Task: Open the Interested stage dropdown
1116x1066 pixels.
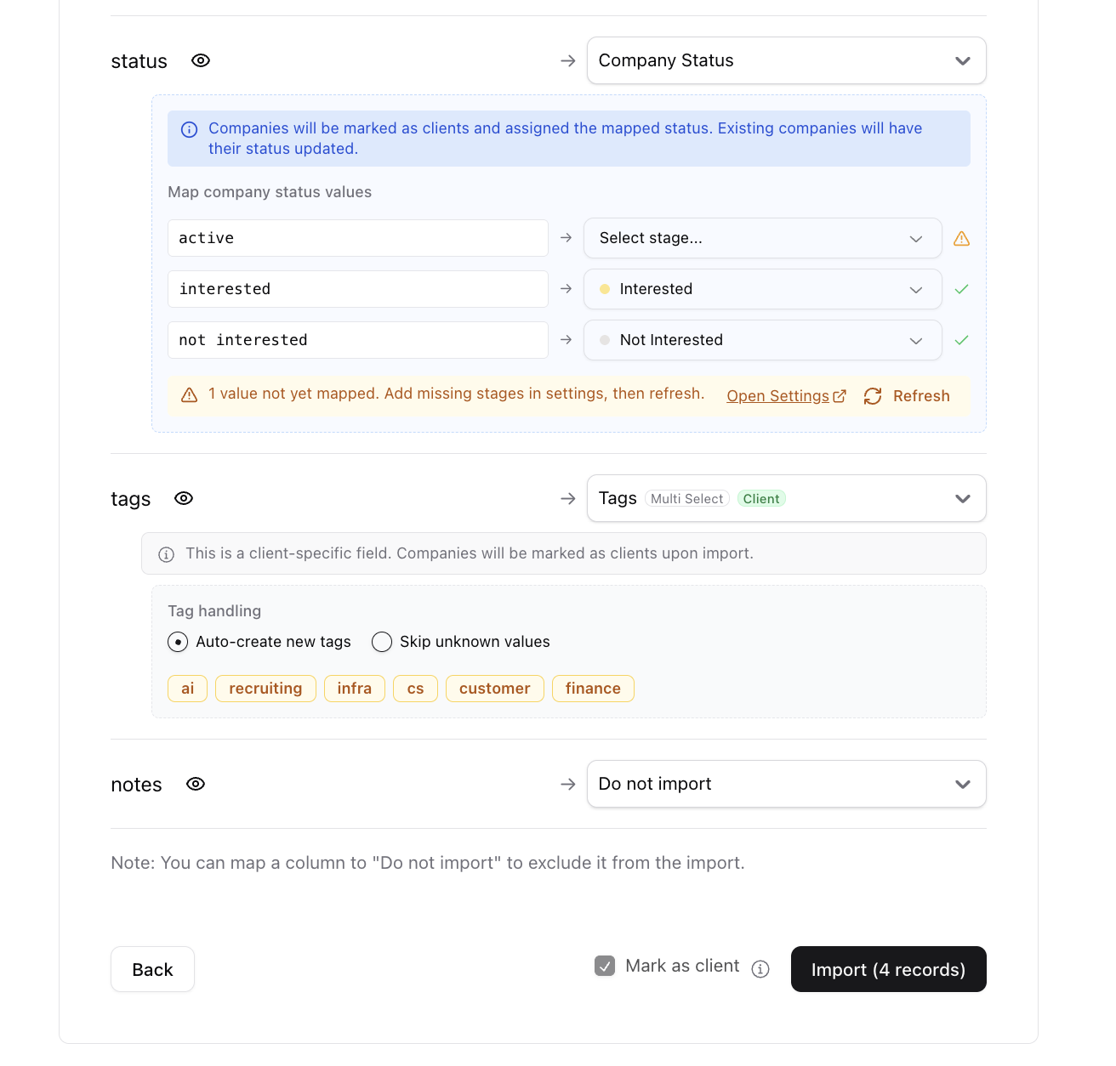Action: tap(762, 289)
